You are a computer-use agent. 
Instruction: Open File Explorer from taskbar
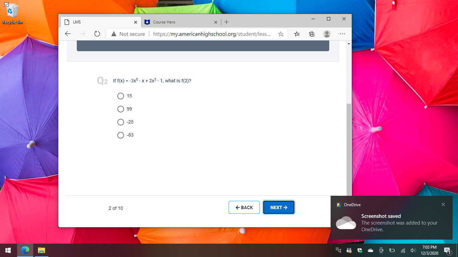(41, 250)
